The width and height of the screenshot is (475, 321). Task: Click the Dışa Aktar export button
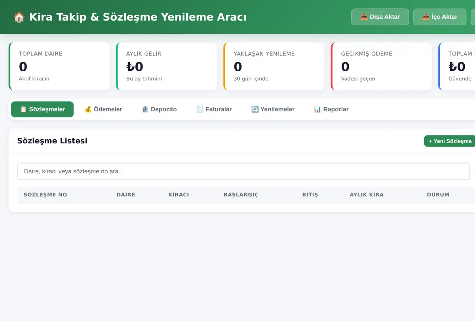point(380,17)
